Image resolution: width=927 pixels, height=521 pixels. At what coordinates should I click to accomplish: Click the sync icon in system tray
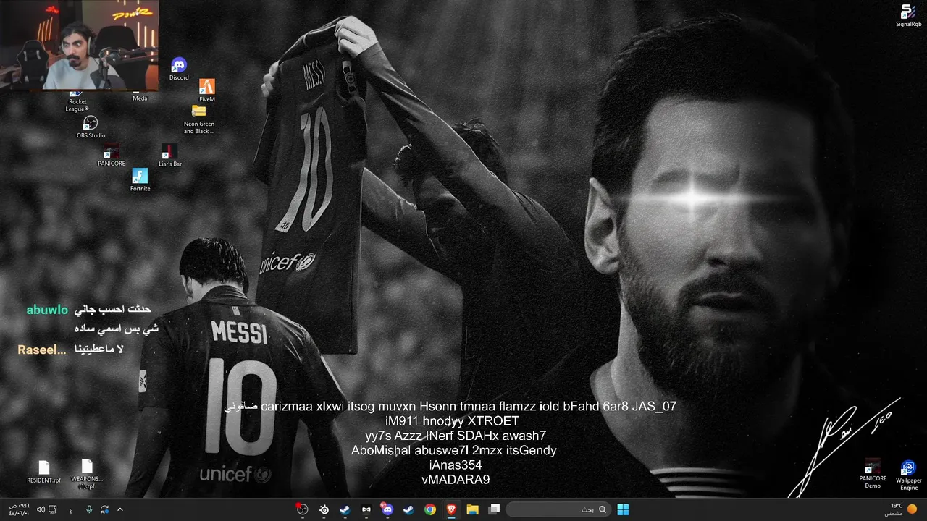coord(105,509)
